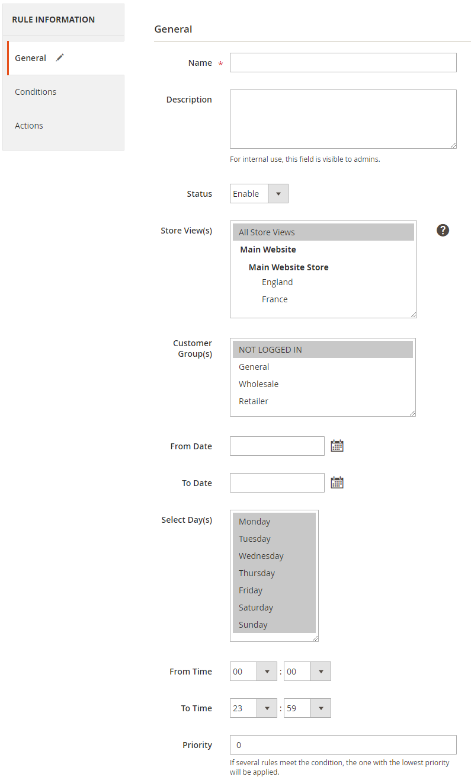Screen dimensions: 471x783
Task: Select the General sidebar tab
Action: pos(31,58)
